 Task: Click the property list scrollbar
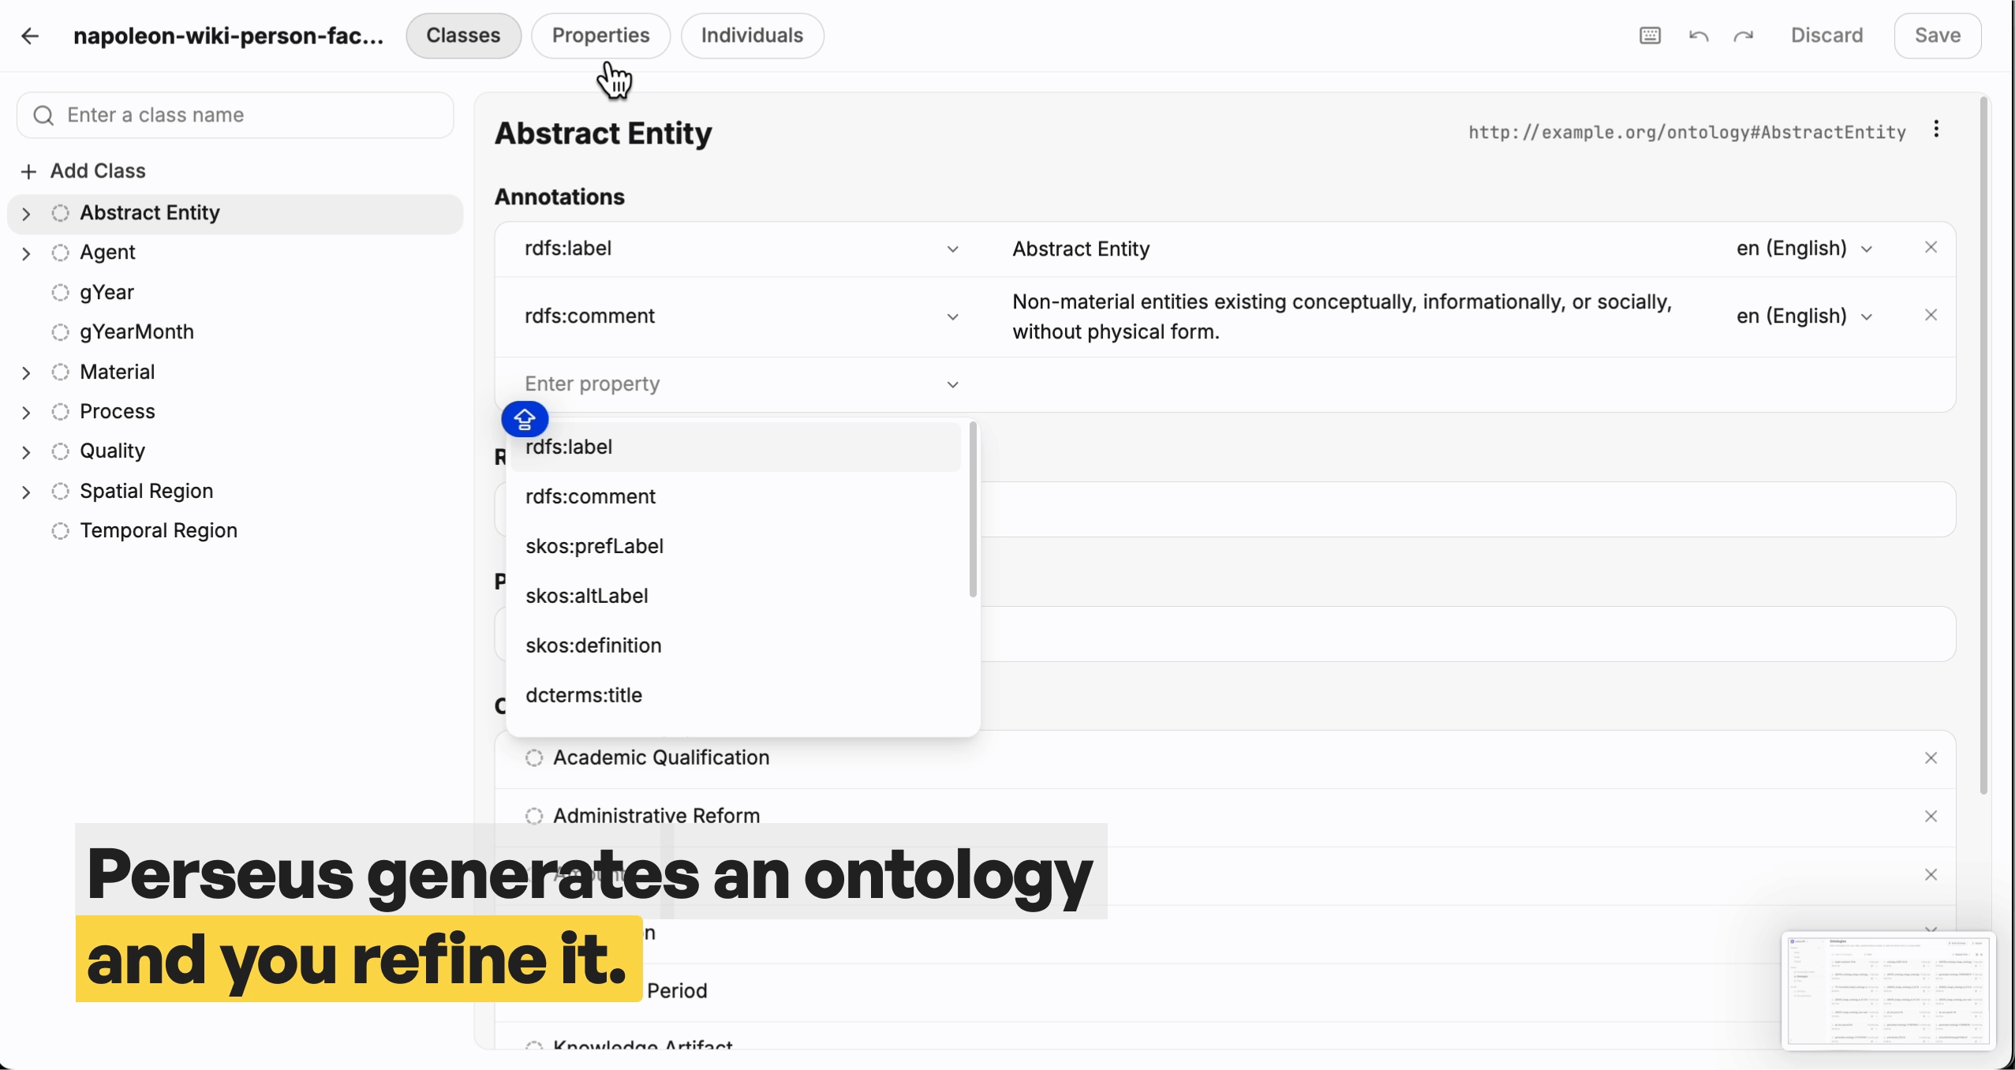coord(973,510)
